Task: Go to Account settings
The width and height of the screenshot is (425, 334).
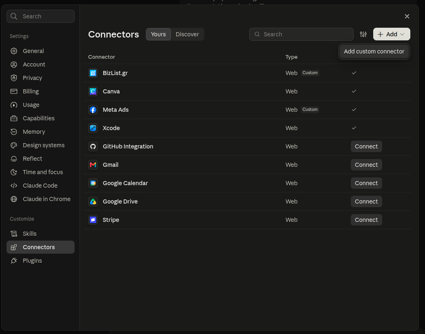Action: [41, 64]
